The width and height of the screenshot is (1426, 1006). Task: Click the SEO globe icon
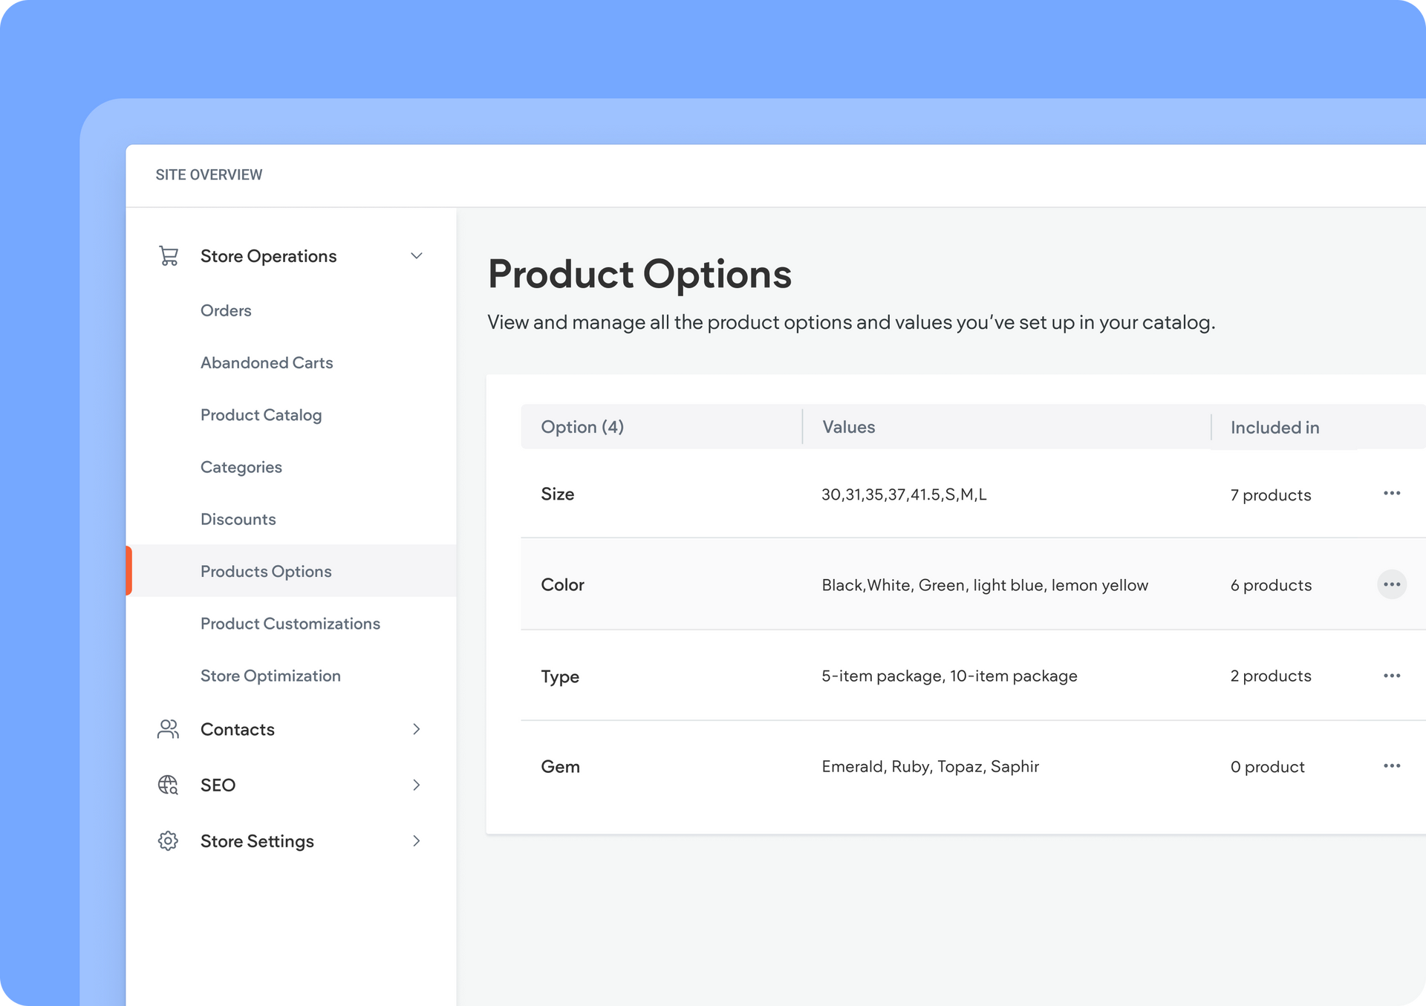169,785
